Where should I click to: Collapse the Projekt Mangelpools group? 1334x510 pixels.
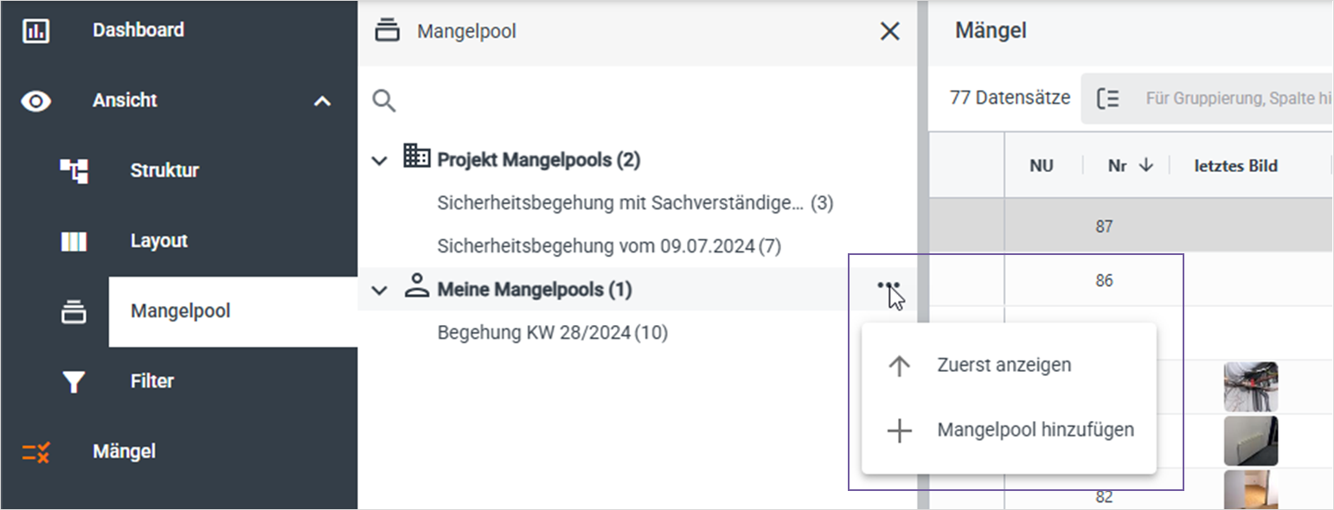(379, 161)
